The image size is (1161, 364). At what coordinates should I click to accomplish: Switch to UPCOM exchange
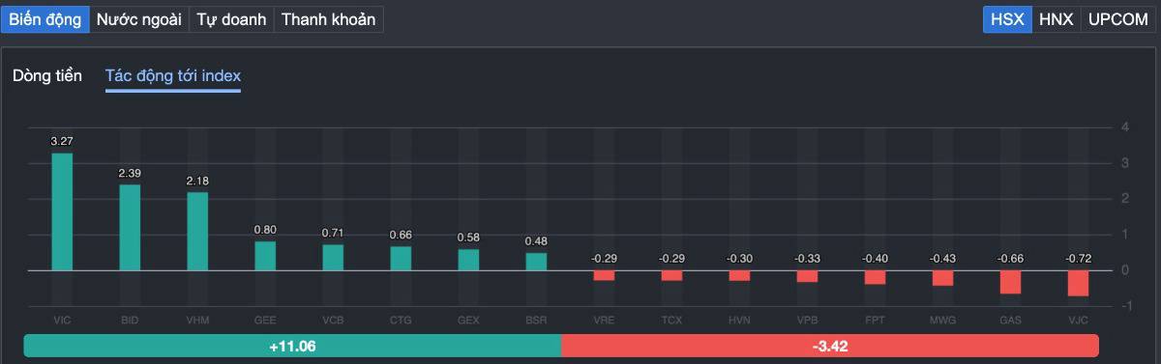click(x=1117, y=19)
